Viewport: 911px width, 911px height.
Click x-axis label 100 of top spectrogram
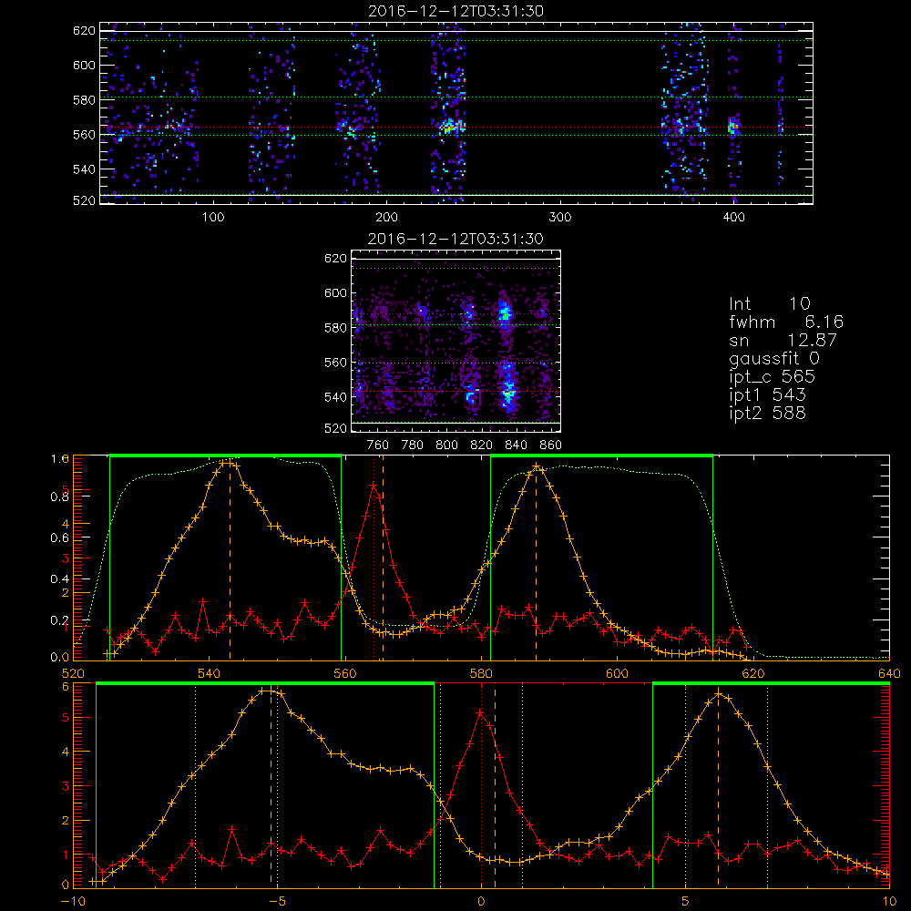[x=213, y=218]
